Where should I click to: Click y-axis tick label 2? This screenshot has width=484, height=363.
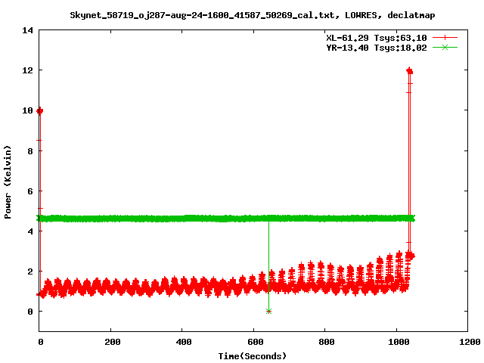(x=30, y=271)
